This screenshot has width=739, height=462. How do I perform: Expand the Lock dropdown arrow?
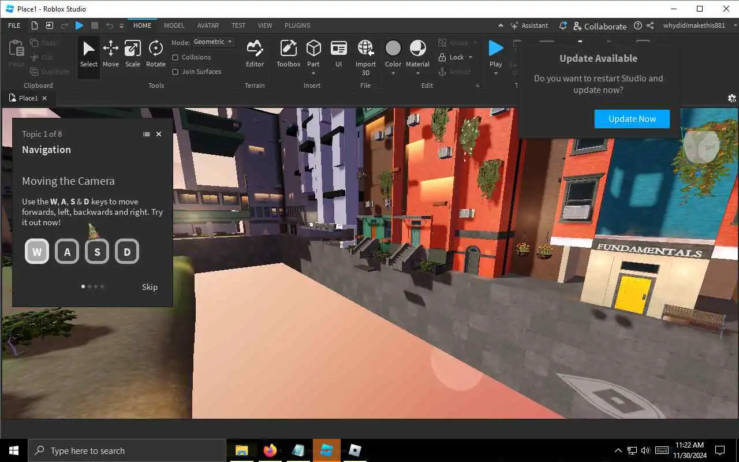(471, 57)
